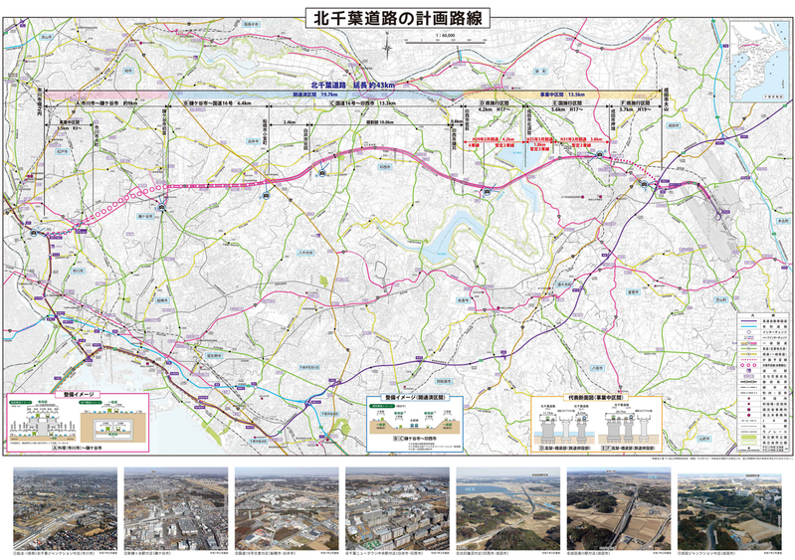Open the 整備イメージ(開通済区間) cross-section box
Viewport: 795px width, 560px height.
coord(415,424)
